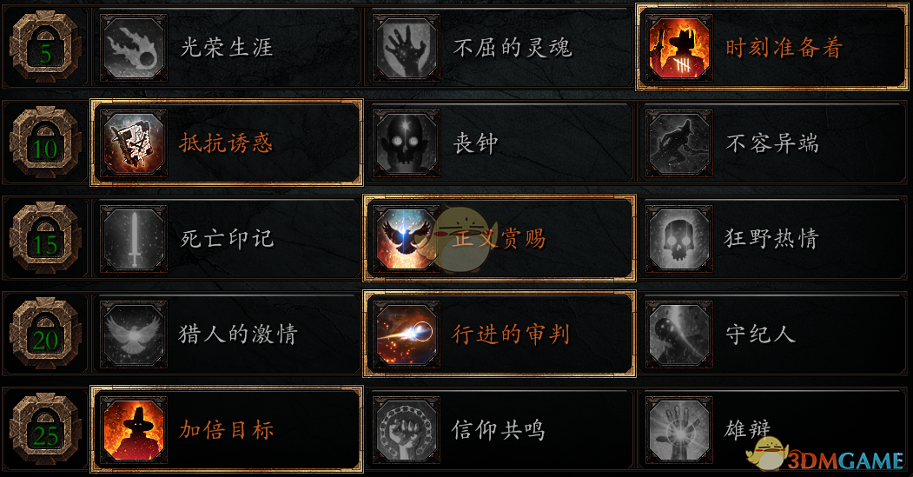Click the 行进的审判 bullet icon
The image size is (913, 477).
407,335
